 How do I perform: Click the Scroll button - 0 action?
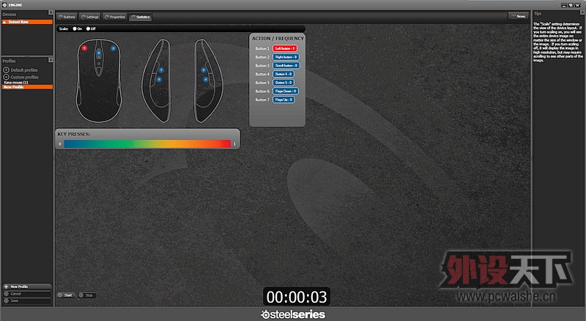click(286, 65)
